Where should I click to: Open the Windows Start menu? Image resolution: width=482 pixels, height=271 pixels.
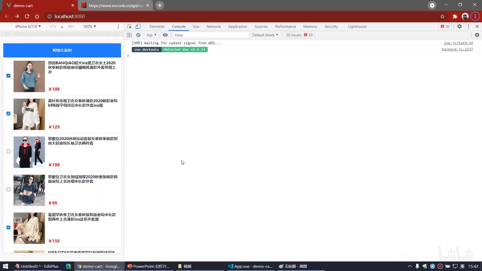6,266
